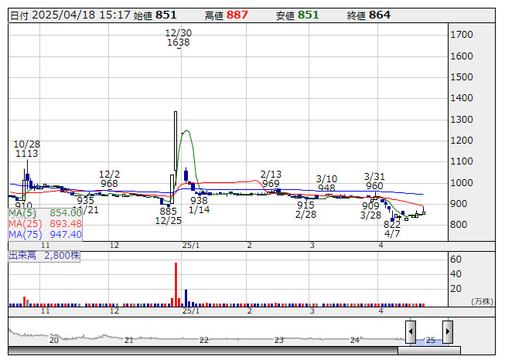
Task: Select year 22 on the overview timeline
Action: point(204,340)
